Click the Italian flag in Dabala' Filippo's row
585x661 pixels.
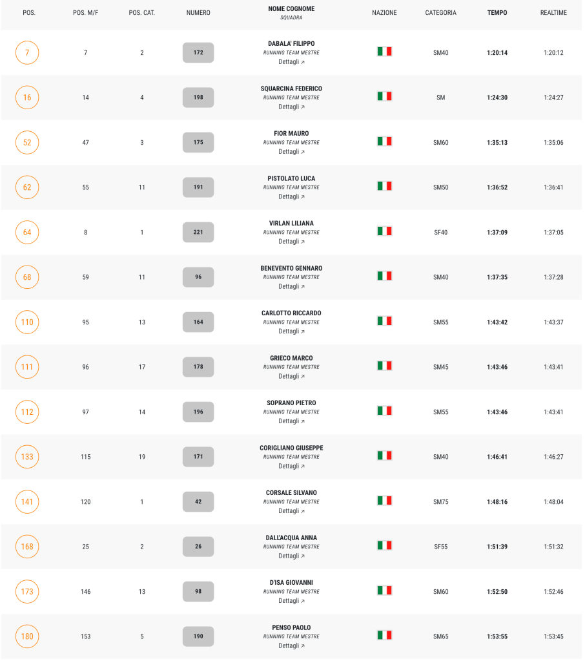[384, 52]
